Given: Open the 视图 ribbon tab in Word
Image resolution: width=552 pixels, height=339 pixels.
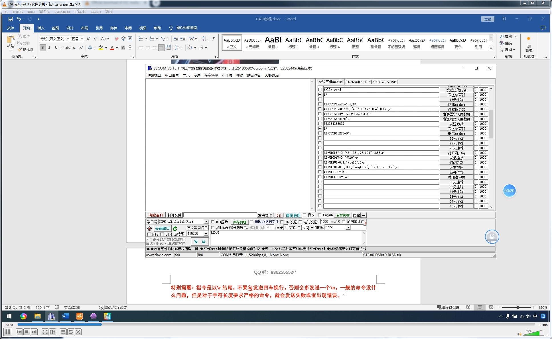Looking at the screenshot, I should [143, 28].
